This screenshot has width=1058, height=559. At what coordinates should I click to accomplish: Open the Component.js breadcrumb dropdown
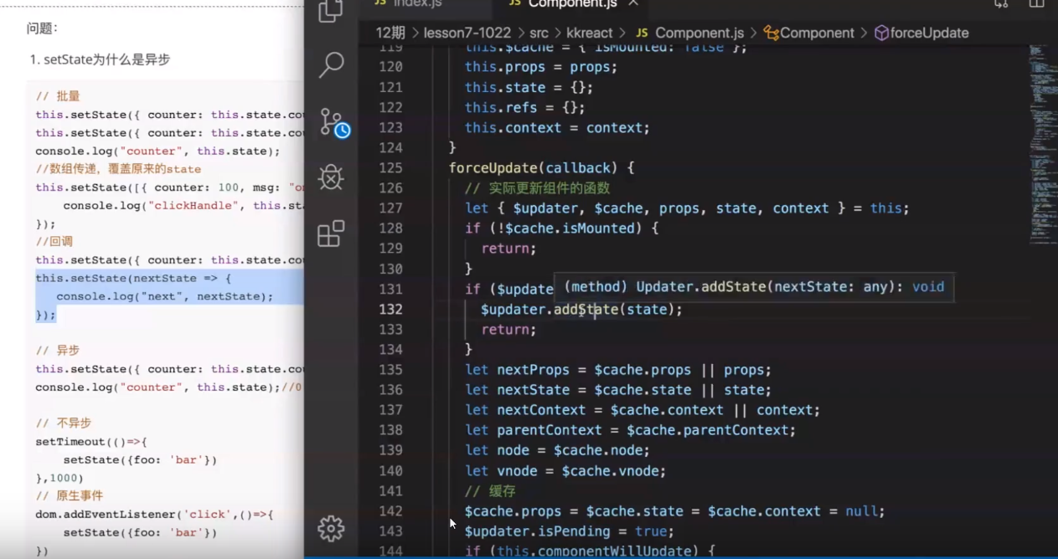tap(699, 33)
